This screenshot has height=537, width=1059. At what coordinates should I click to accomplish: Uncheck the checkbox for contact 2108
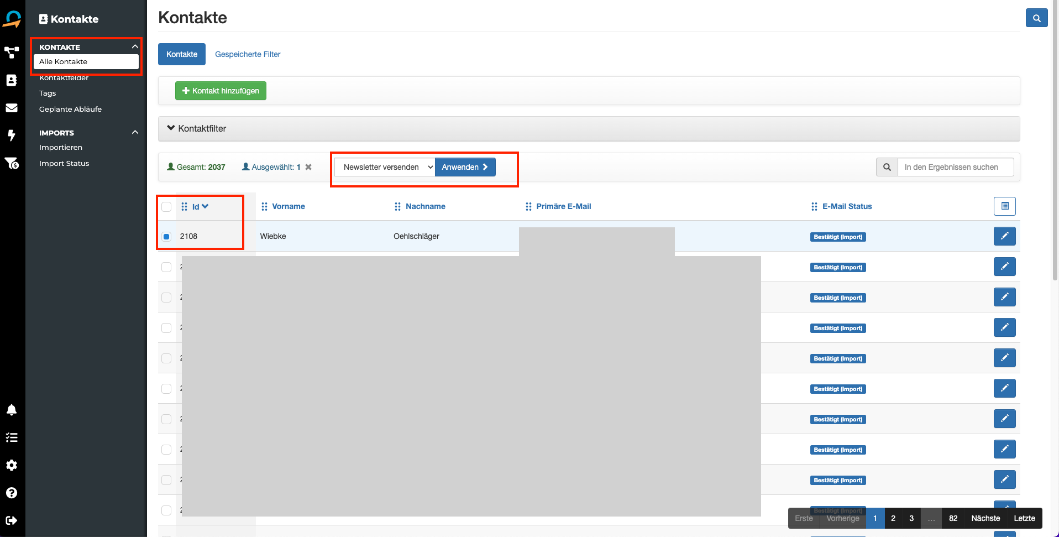[166, 237]
